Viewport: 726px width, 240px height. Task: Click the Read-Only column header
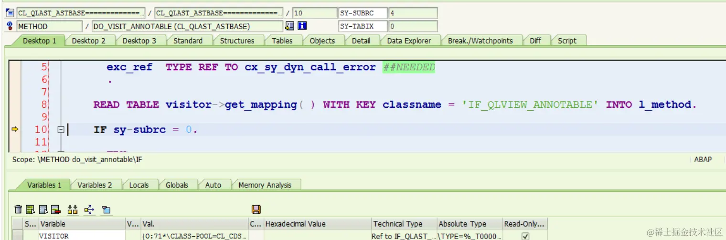point(525,224)
